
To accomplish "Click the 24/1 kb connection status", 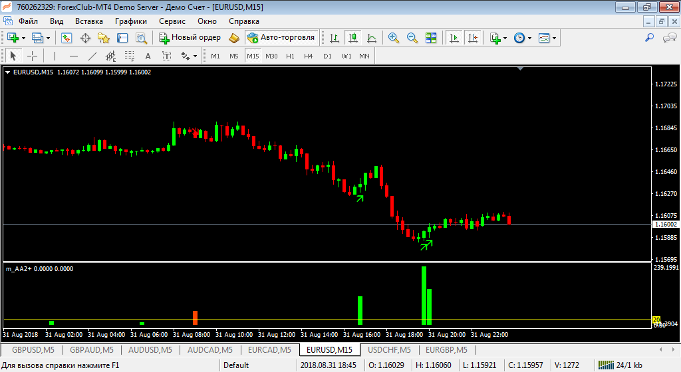I will (x=620, y=365).
